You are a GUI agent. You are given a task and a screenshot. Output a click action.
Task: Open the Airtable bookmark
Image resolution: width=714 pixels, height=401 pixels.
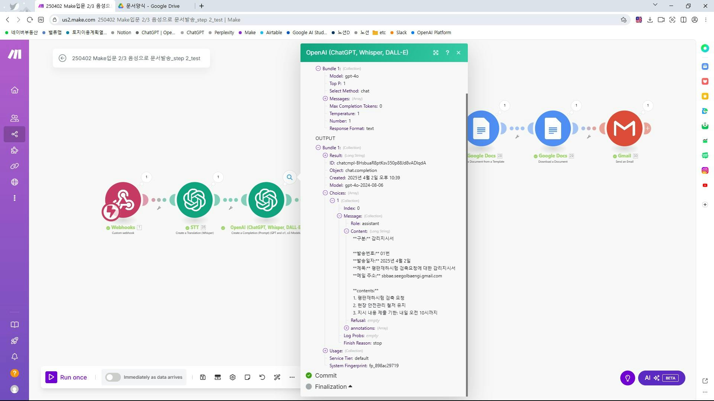274,33
